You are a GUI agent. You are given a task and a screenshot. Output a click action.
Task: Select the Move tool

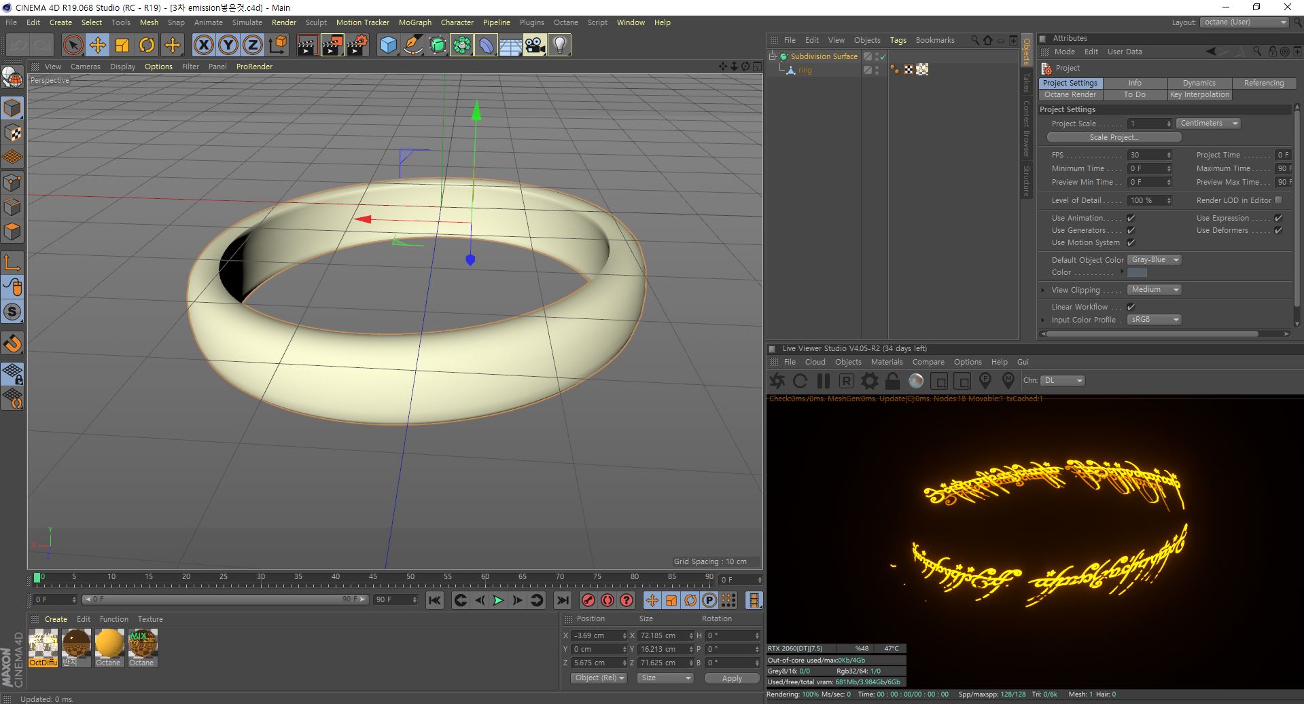pyautogui.click(x=98, y=45)
